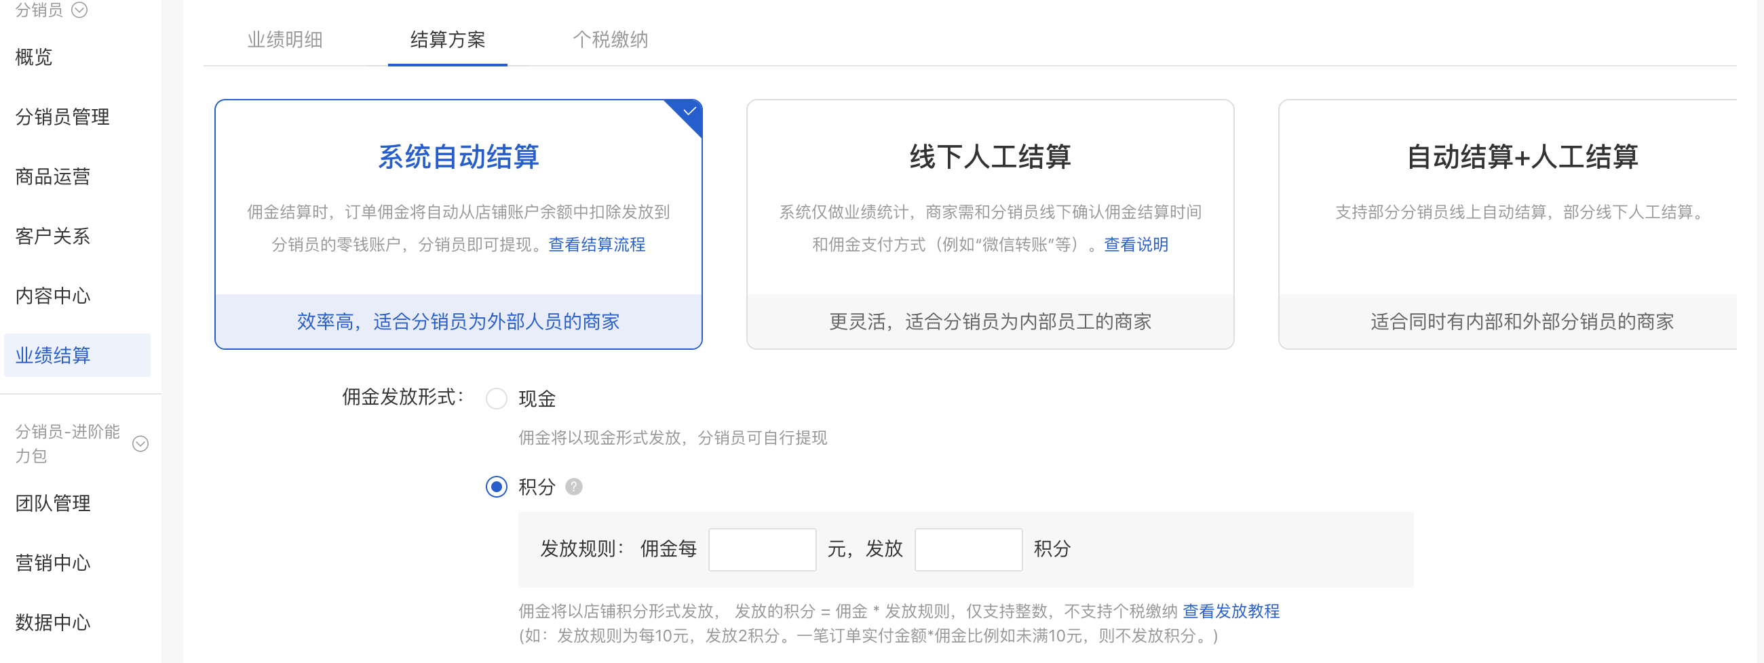1764x663 pixels.
Task: Open the 查看发放教程 link
Action: pyautogui.click(x=1231, y=611)
